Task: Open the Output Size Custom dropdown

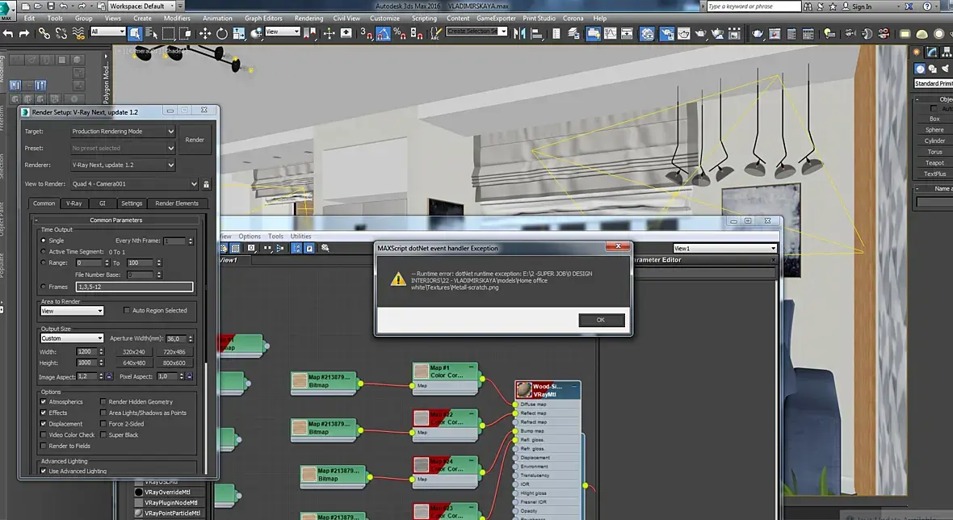Action: click(x=72, y=338)
